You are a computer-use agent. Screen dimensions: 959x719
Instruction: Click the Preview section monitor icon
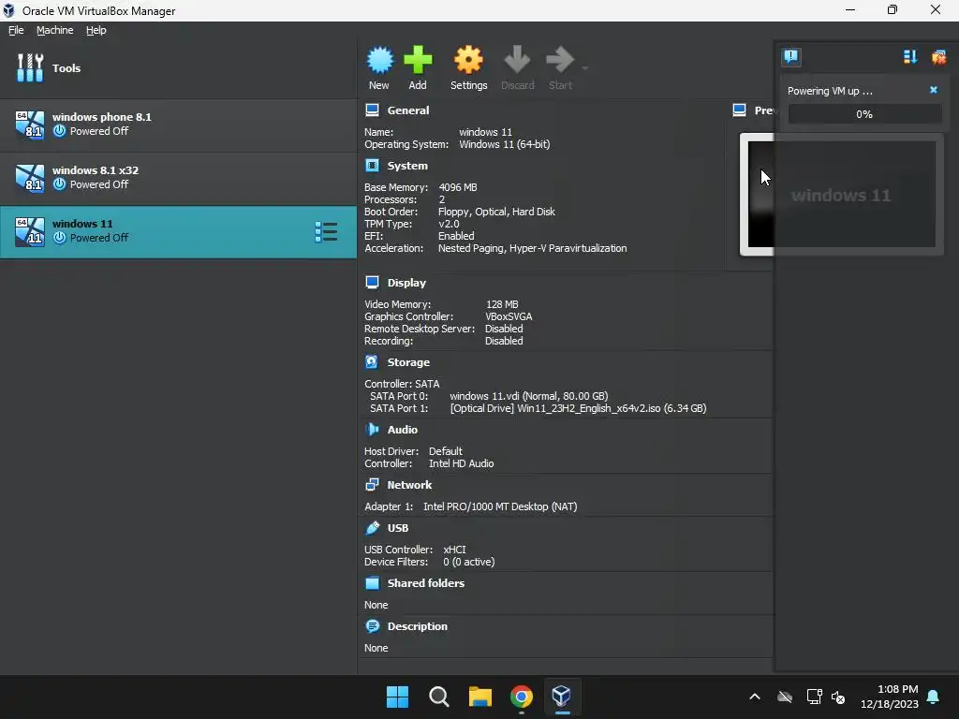[739, 110]
